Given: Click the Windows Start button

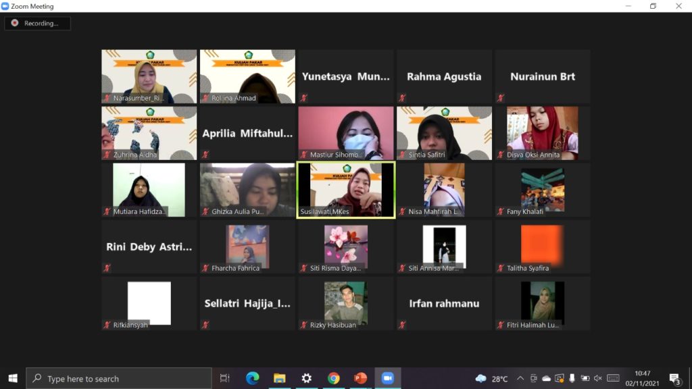Looking at the screenshot, I should [x=13, y=378].
